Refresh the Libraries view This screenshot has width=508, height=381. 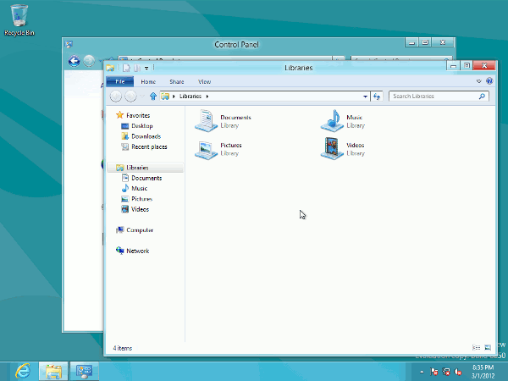[377, 97]
